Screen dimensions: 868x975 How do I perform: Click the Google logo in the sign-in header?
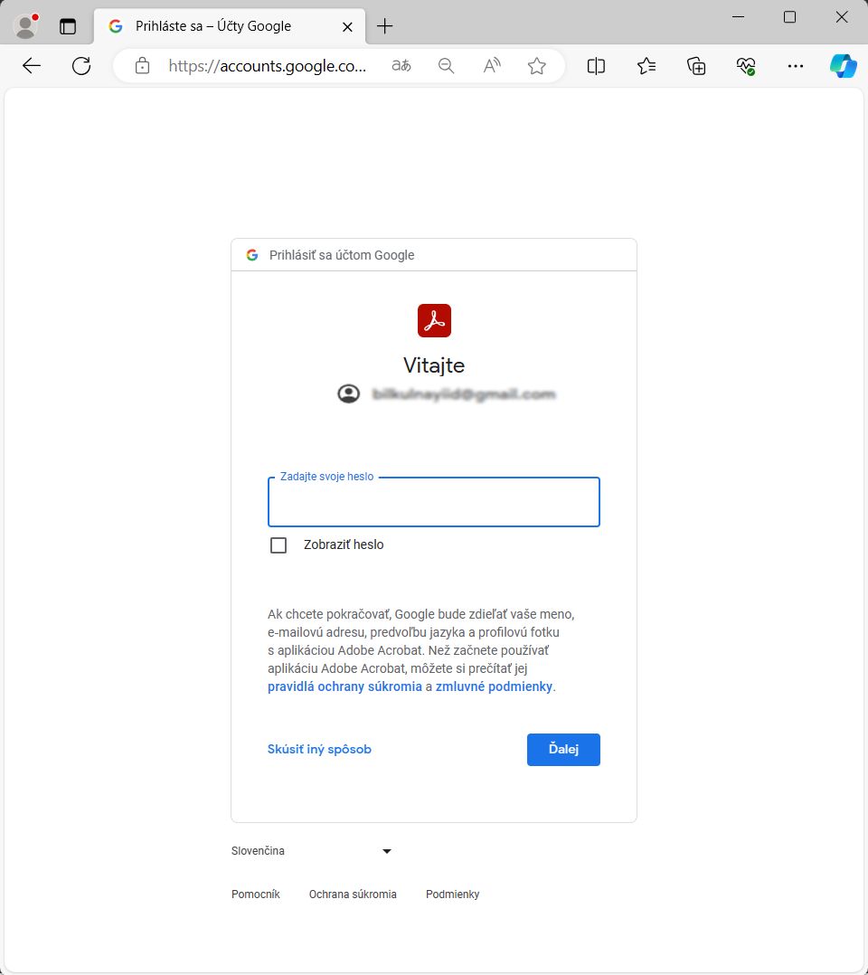point(251,254)
